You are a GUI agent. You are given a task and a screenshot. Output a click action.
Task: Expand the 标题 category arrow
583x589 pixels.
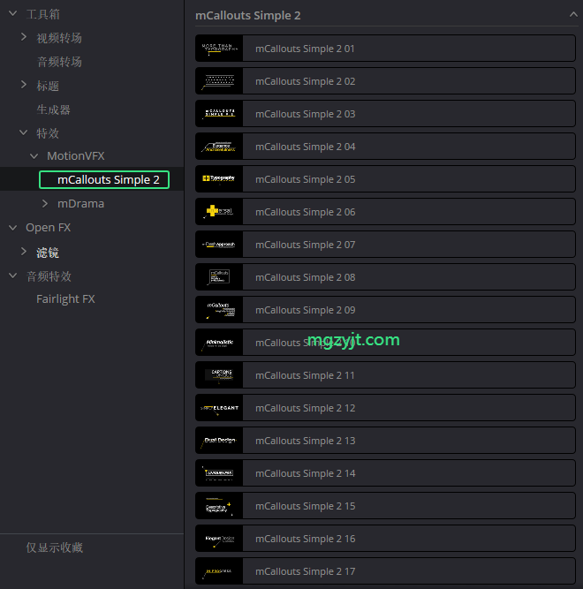click(24, 85)
